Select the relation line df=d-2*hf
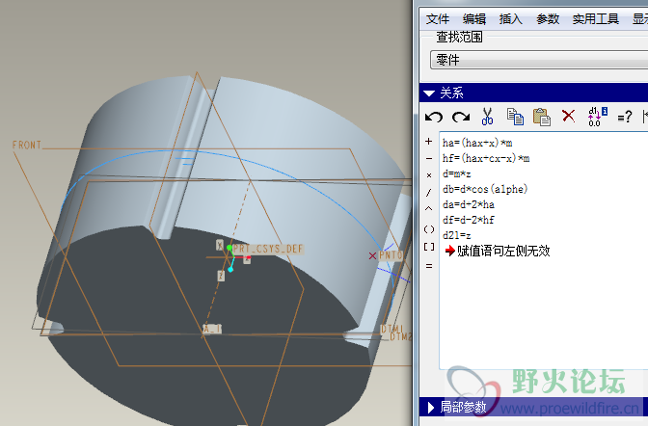Viewport: 648px width, 426px height. click(469, 220)
